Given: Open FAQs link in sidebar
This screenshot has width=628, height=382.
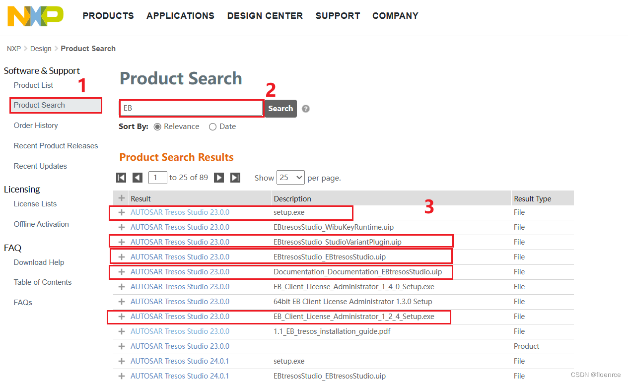Looking at the screenshot, I should (x=23, y=303).
